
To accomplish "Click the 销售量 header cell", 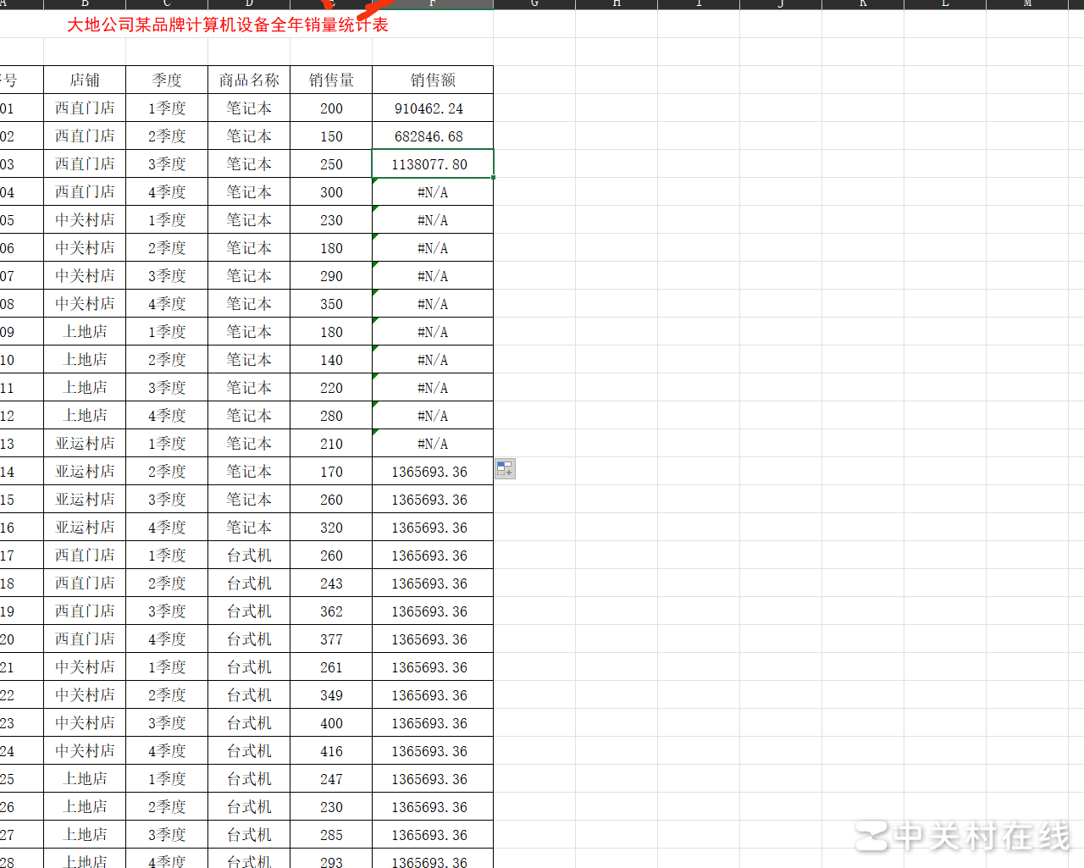I will tap(331, 80).
